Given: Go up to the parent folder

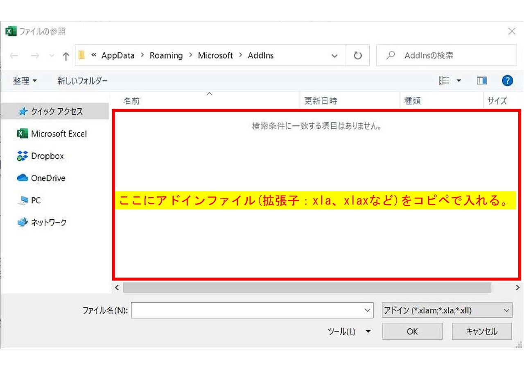Looking at the screenshot, I should (x=65, y=55).
